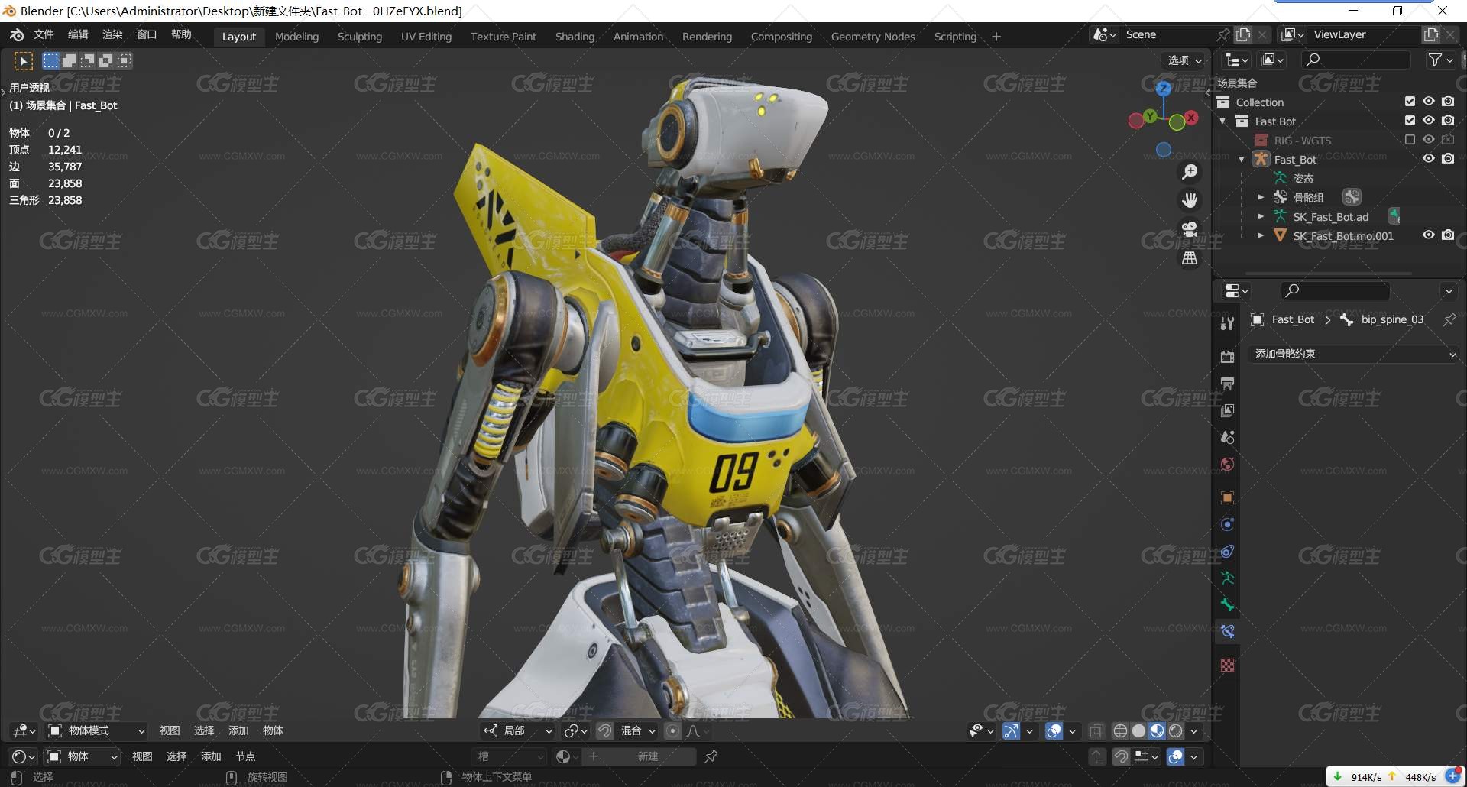
Task: Toggle X-ray display in viewport header
Action: 1096,731
